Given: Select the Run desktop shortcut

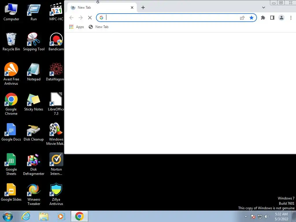Looking at the screenshot, I should pos(34,12).
